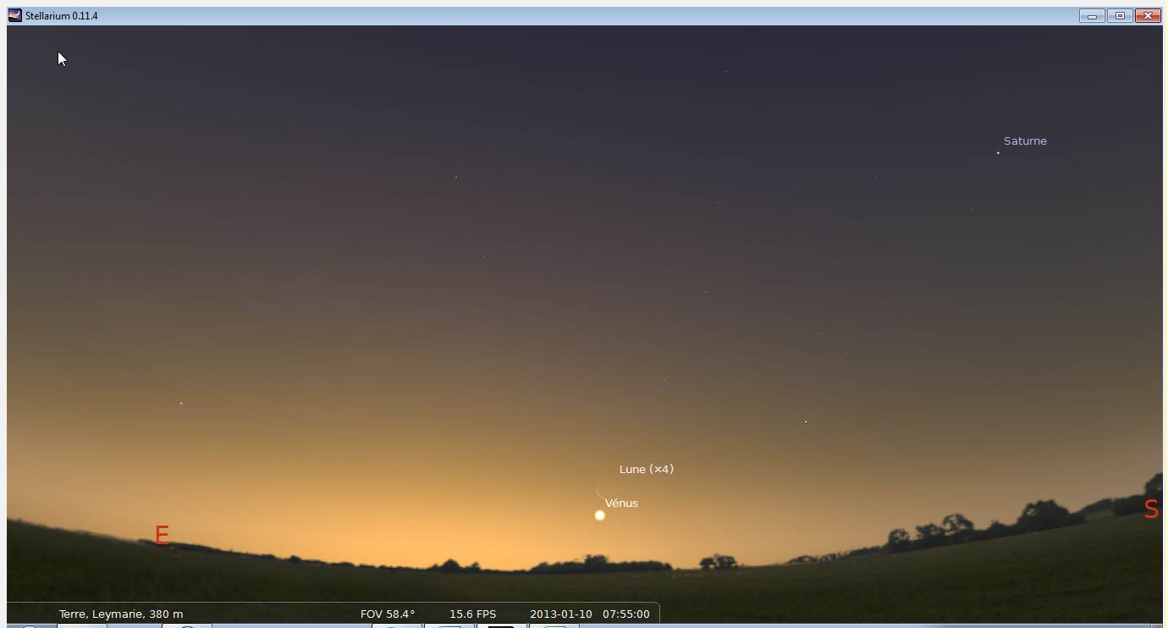Click the '15.6 FPS' status readout

click(x=473, y=614)
